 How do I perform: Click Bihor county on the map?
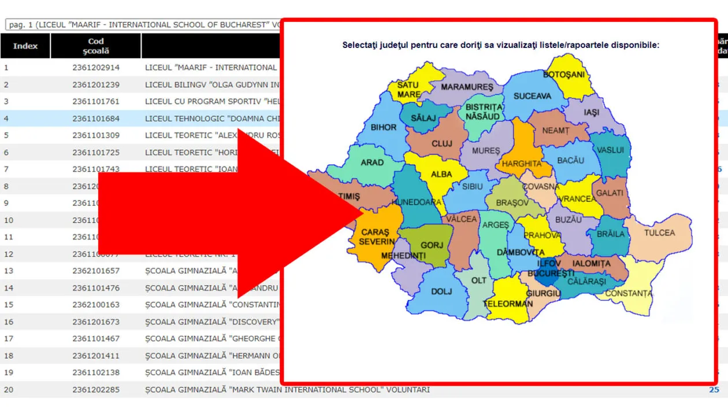coord(384,127)
